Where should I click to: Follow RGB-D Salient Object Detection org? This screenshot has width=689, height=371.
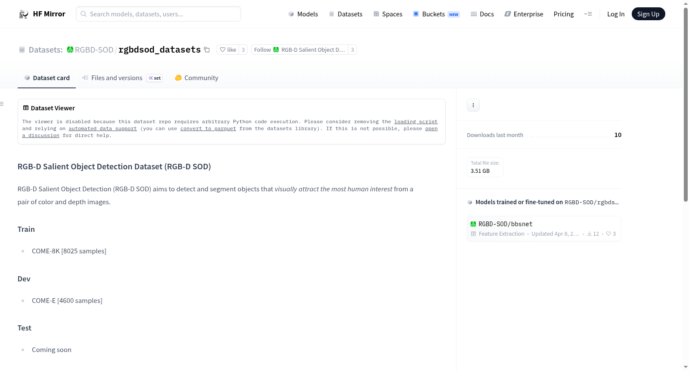[300, 50]
